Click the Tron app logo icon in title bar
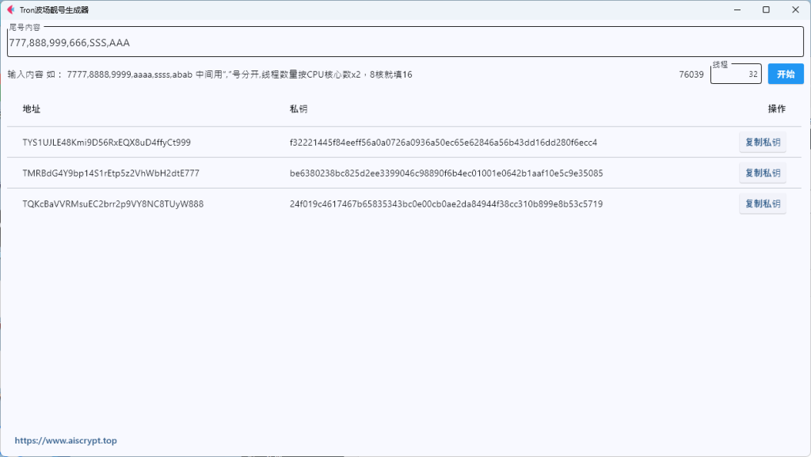Image resolution: width=811 pixels, height=457 pixels. (10, 10)
